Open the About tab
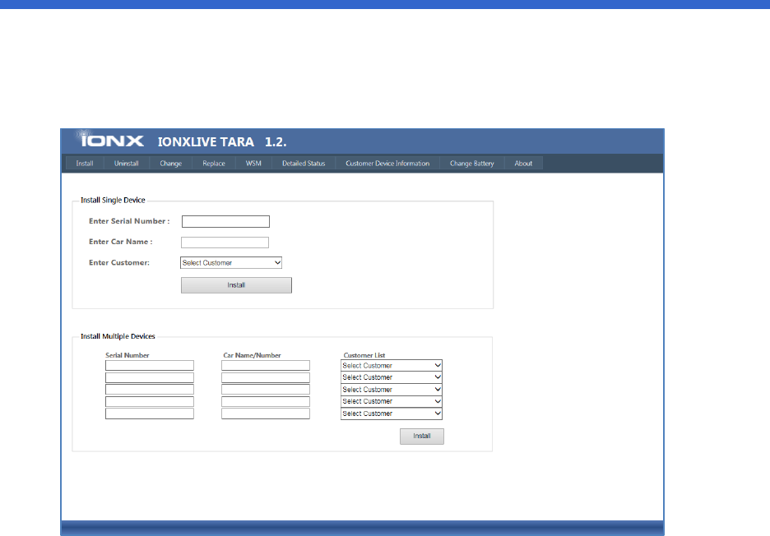The width and height of the screenshot is (770, 536). coord(523,164)
